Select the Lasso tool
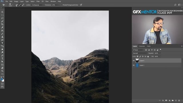The height and width of the screenshot is (103, 183). click(x=2, y=18)
